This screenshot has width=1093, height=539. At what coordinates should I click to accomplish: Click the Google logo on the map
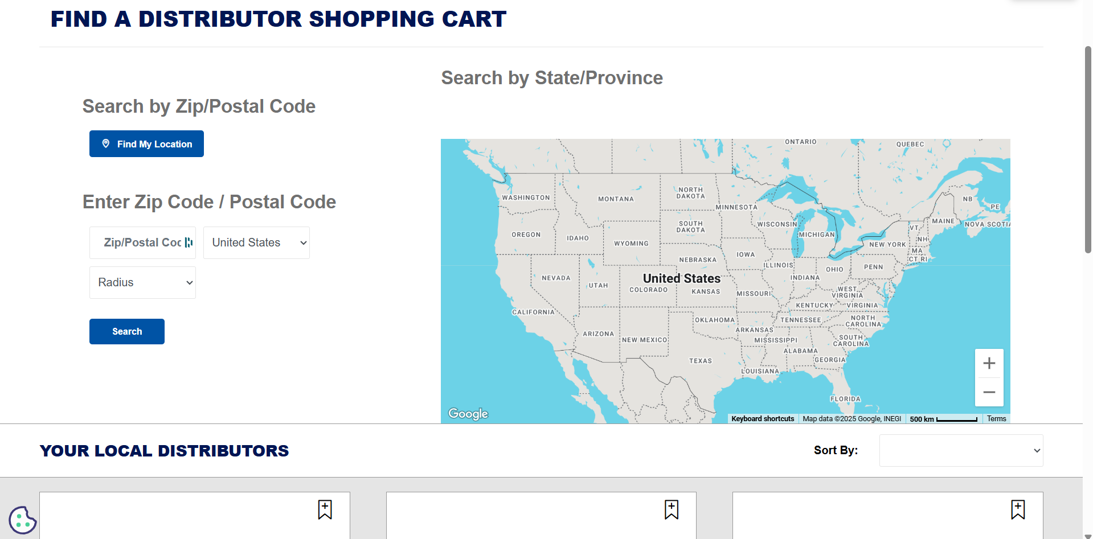tap(468, 414)
